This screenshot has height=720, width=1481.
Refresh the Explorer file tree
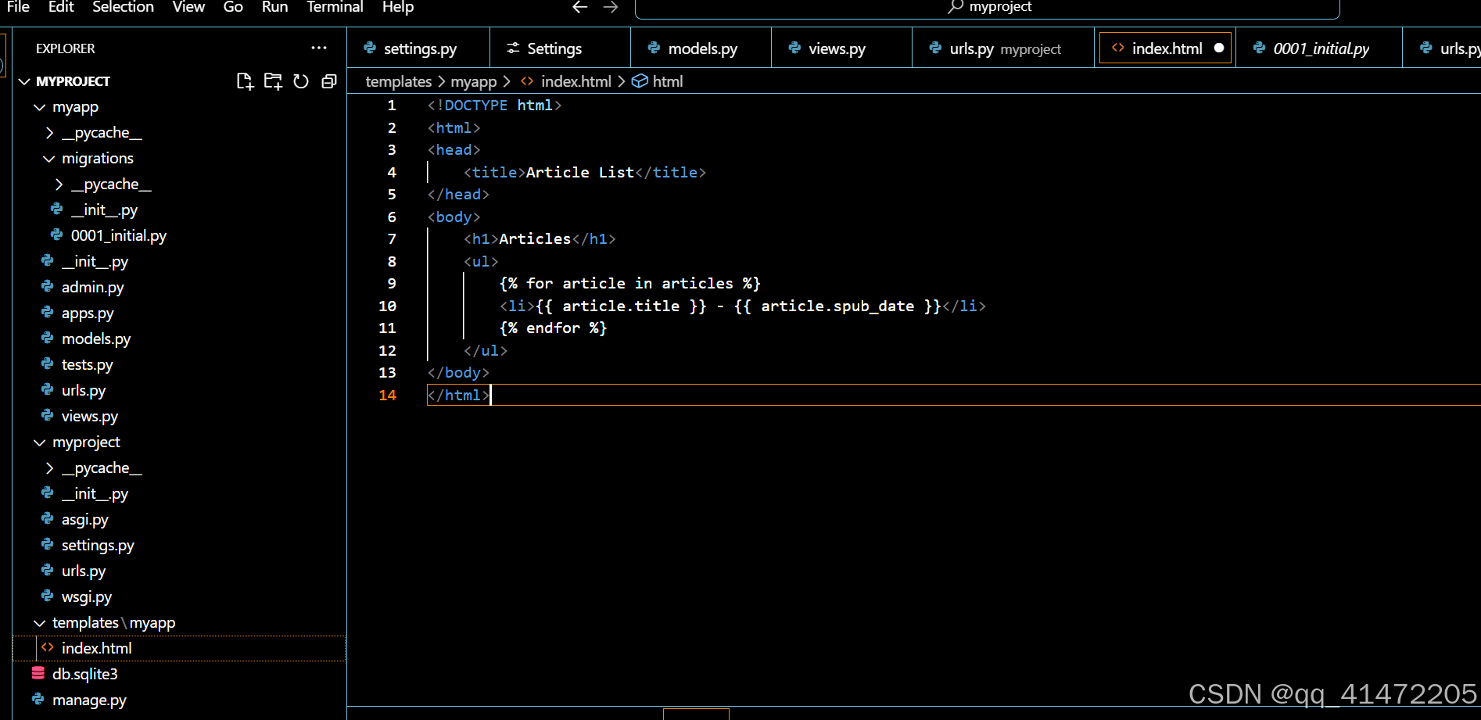click(301, 81)
